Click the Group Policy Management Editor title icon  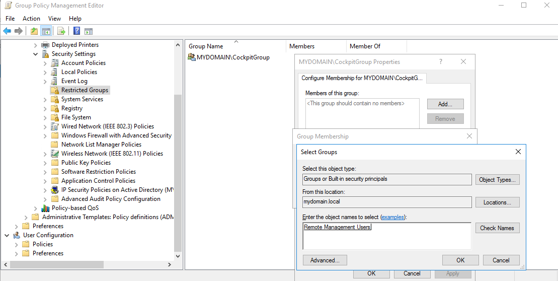(x=7, y=6)
